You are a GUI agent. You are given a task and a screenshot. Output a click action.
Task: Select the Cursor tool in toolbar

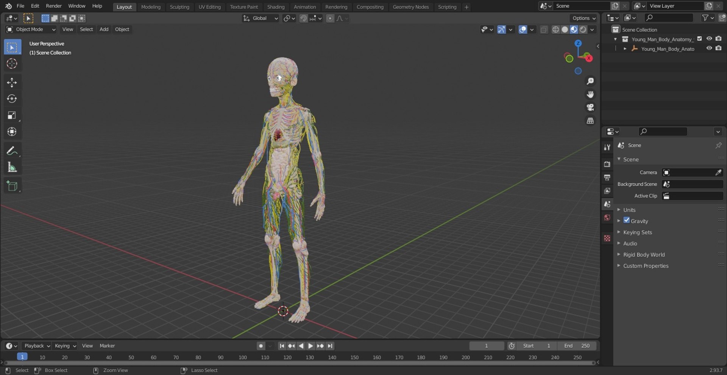pos(12,64)
